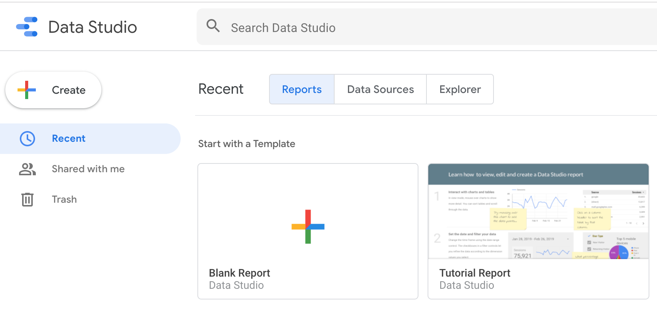Click the Data Studio header title
The width and height of the screenshot is (657, 333).
93,27
